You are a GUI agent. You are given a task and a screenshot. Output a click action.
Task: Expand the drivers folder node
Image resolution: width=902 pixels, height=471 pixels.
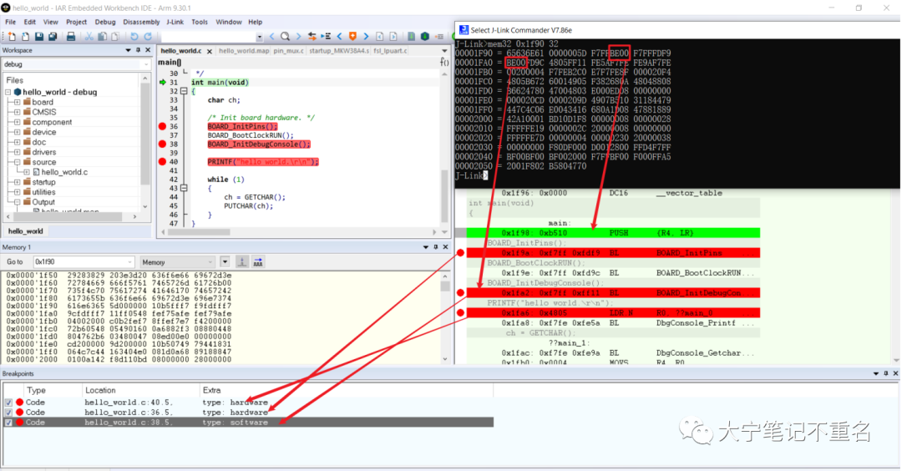coord(18,152)
